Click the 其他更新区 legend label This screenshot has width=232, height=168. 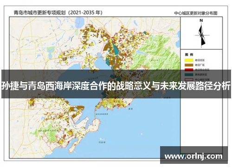click(201, 75)
